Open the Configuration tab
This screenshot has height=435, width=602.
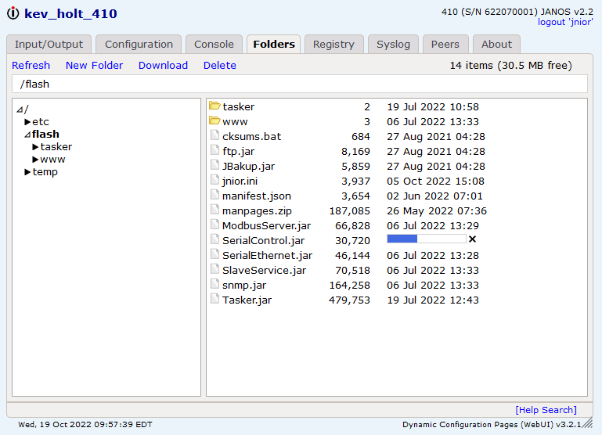tap(139, 45)
